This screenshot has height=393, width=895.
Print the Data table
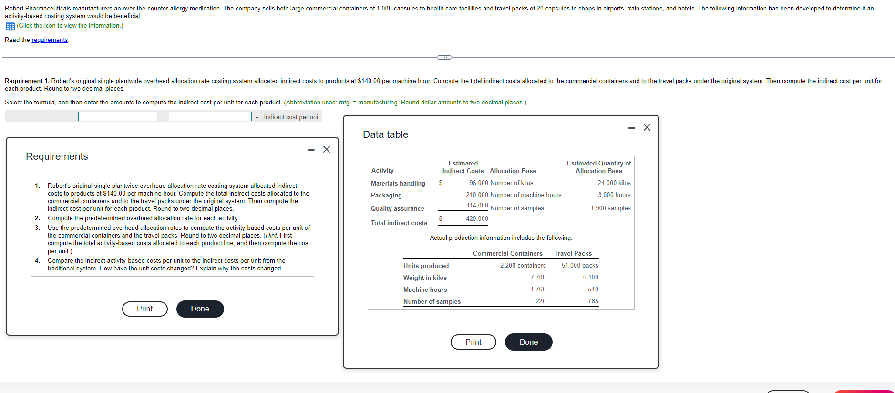pos(473,342)
